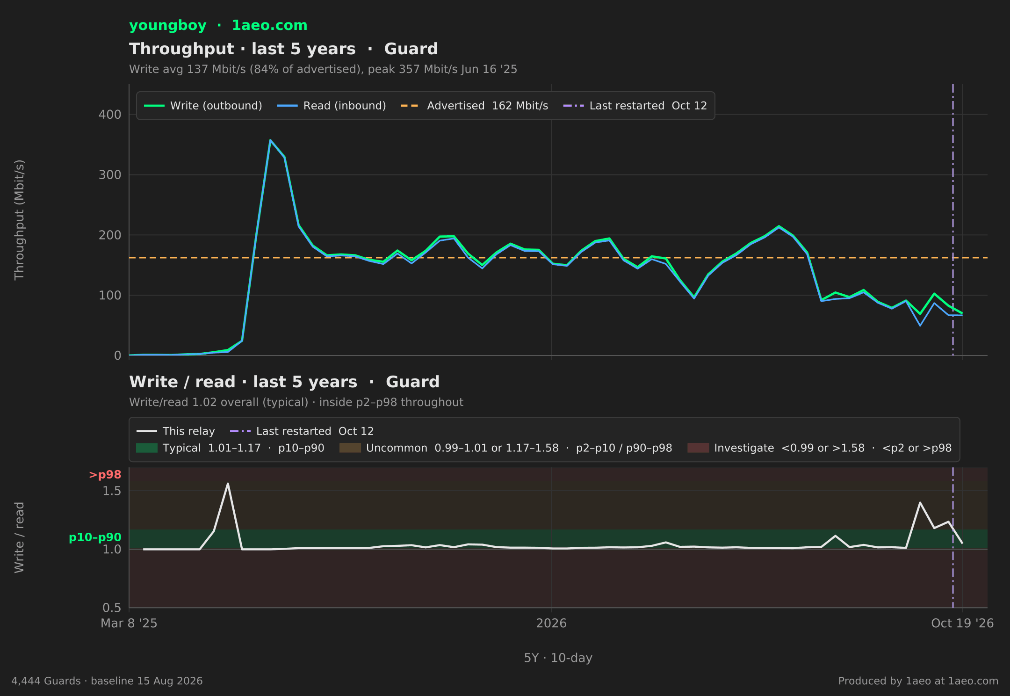Click the early ratio spike near 1.5

pyautogui.click(x=228, y=484)
